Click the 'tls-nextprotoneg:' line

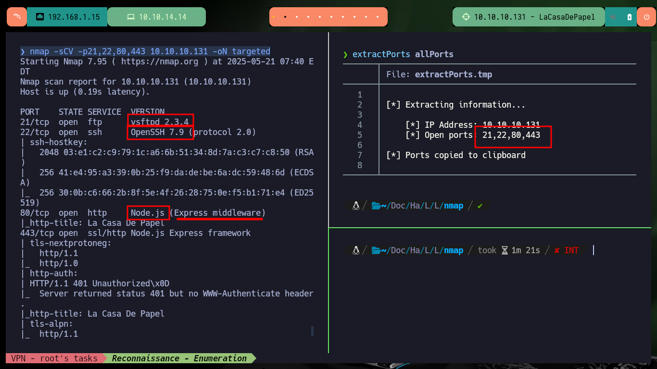point(66,243)
